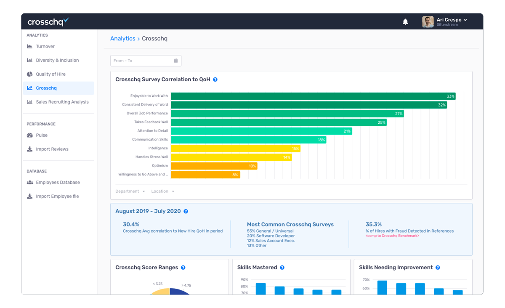Click the Analytics breadcrumb link
Image resolution: width=505 pixels, height=308 pixels.
122,39
